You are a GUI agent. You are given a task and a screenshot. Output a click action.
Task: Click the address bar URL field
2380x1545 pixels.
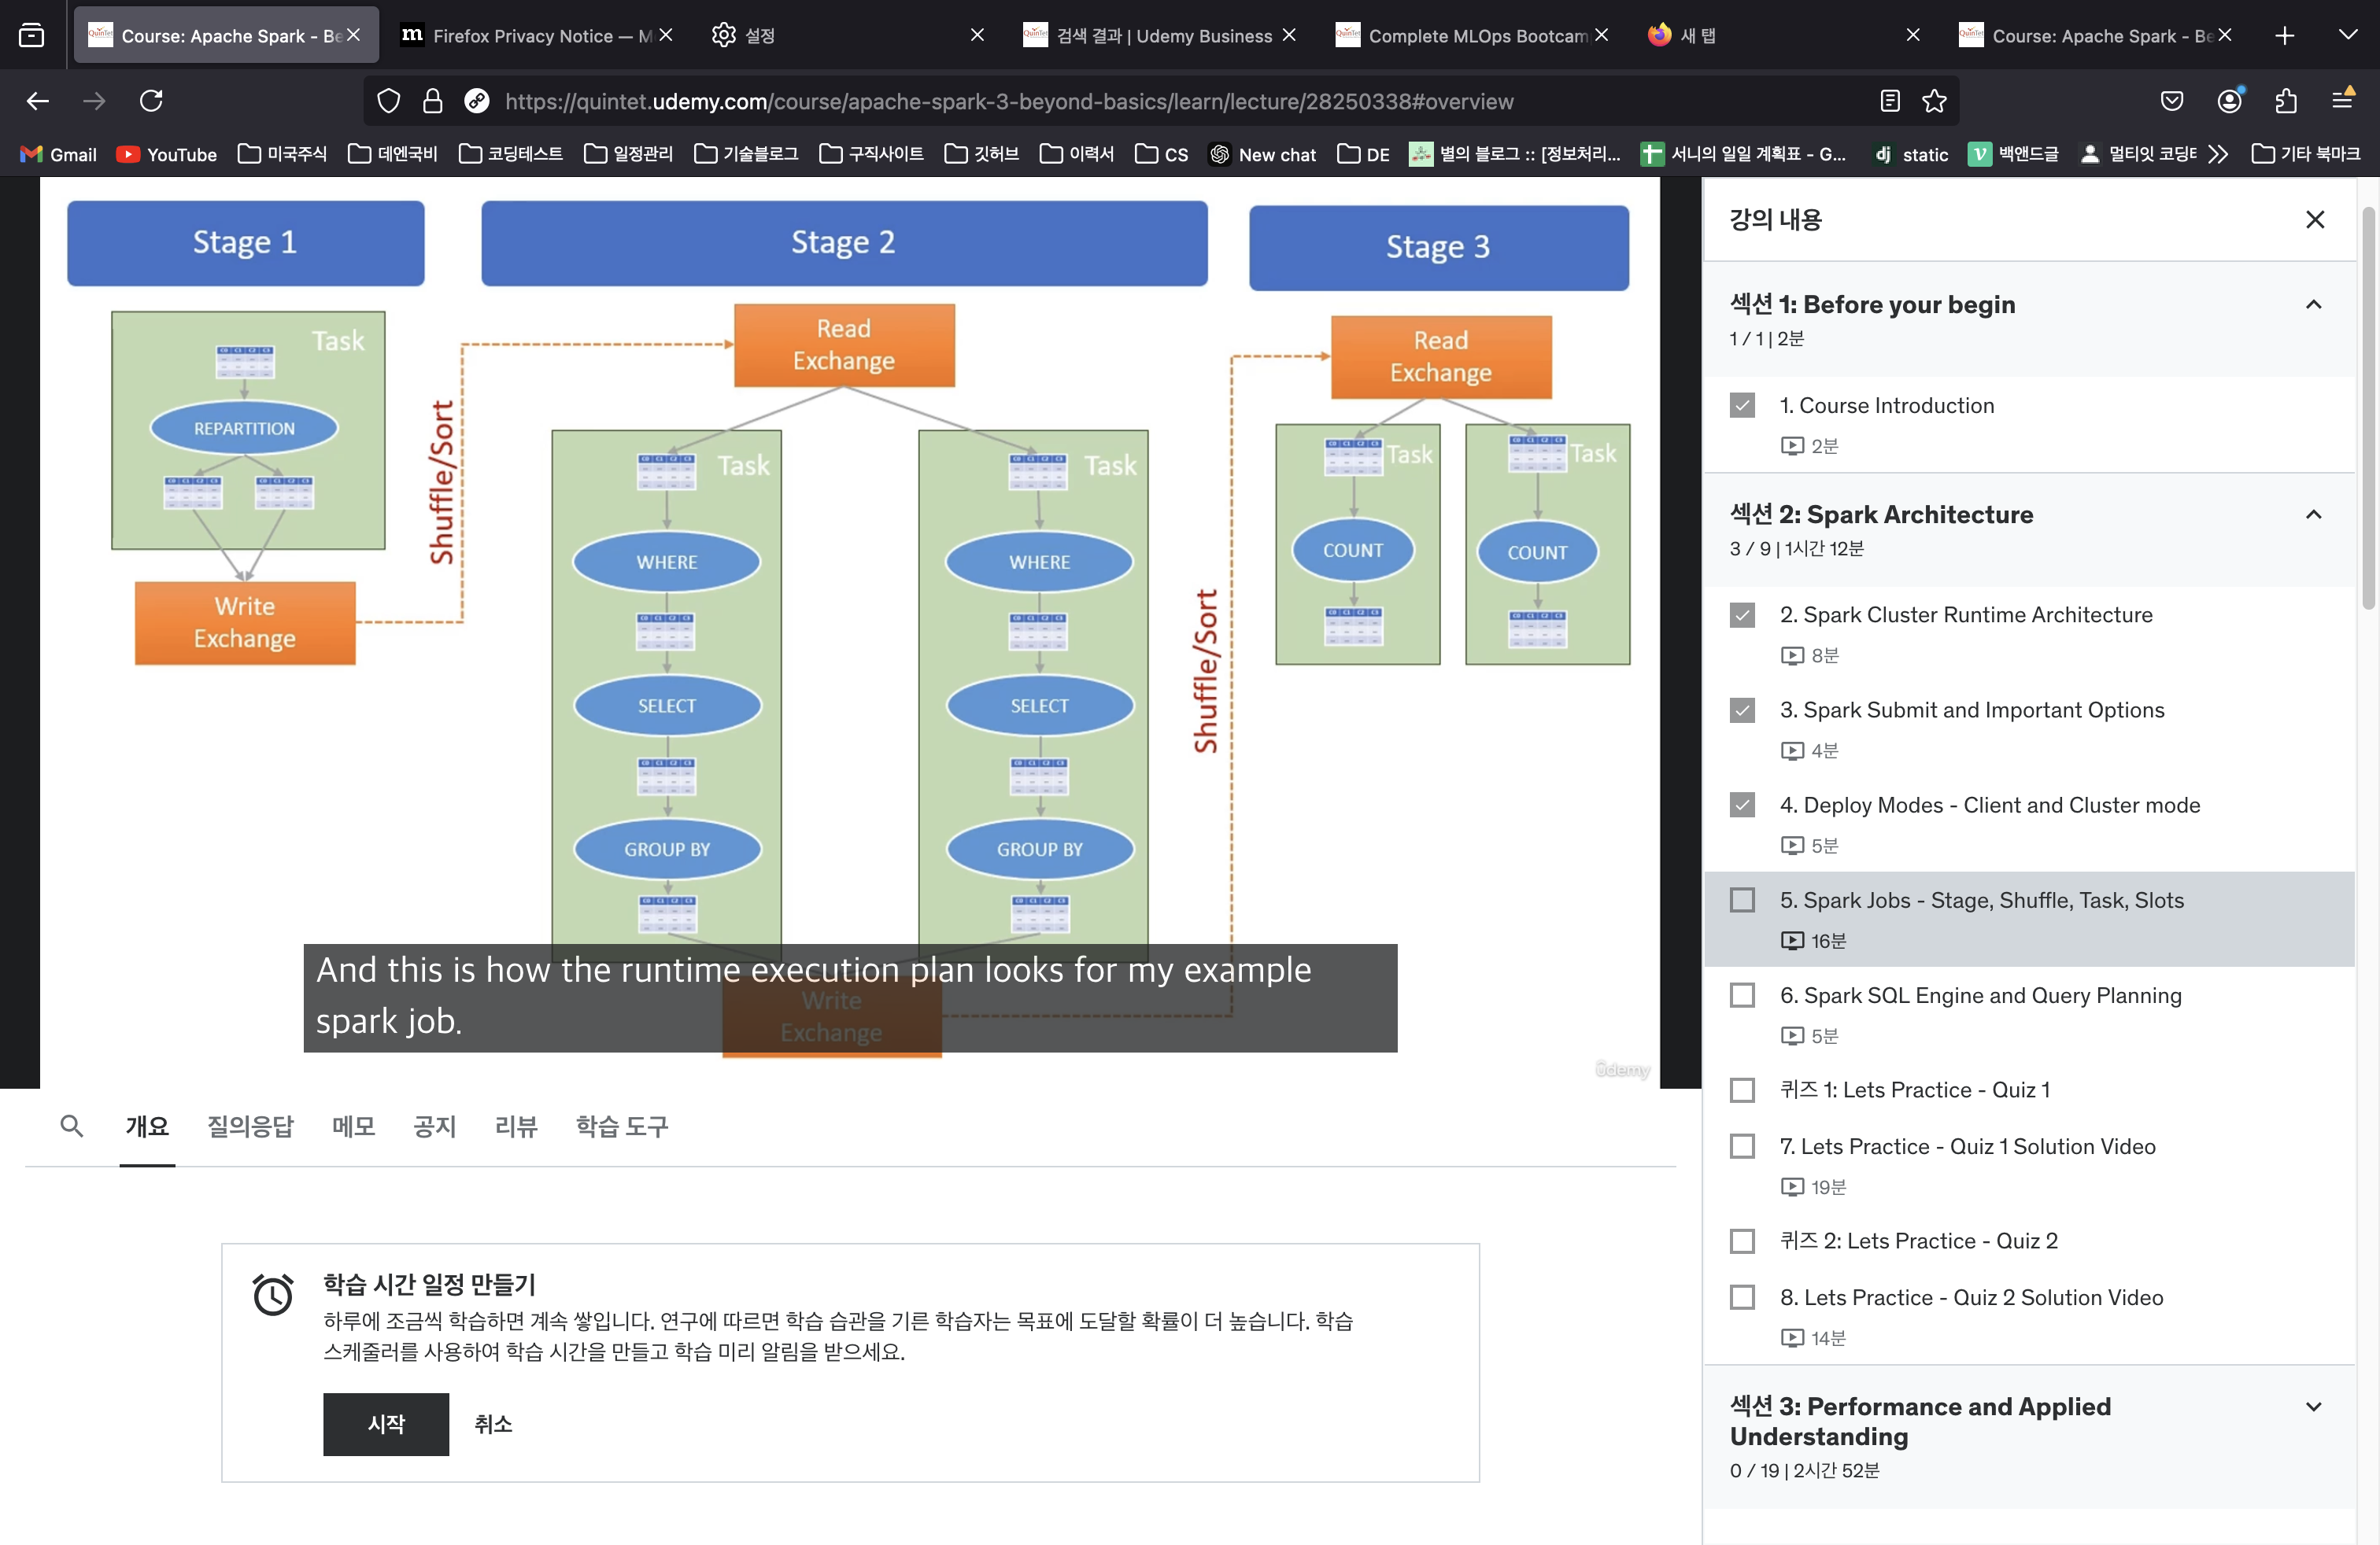[x=1008, y=101]
